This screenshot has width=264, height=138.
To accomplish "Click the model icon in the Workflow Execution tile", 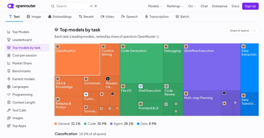I will [186, 46].
